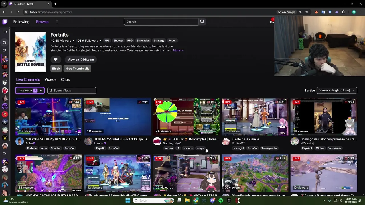Expand the left sidebar with arrow icon
Image resolution: width=365 pixels, height=205 pixels.
click(5, 32)
